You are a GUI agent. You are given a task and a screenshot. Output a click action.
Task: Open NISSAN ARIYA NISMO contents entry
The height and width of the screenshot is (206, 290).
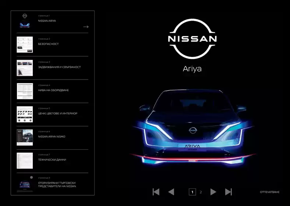click(x=52, y=136)
